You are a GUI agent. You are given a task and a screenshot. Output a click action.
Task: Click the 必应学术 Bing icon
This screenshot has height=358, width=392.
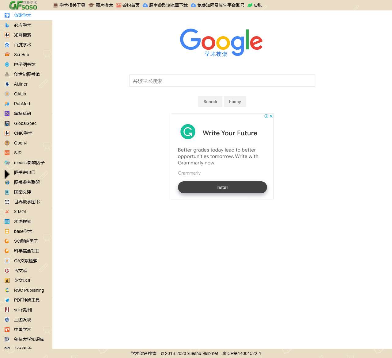pos(7,25)
